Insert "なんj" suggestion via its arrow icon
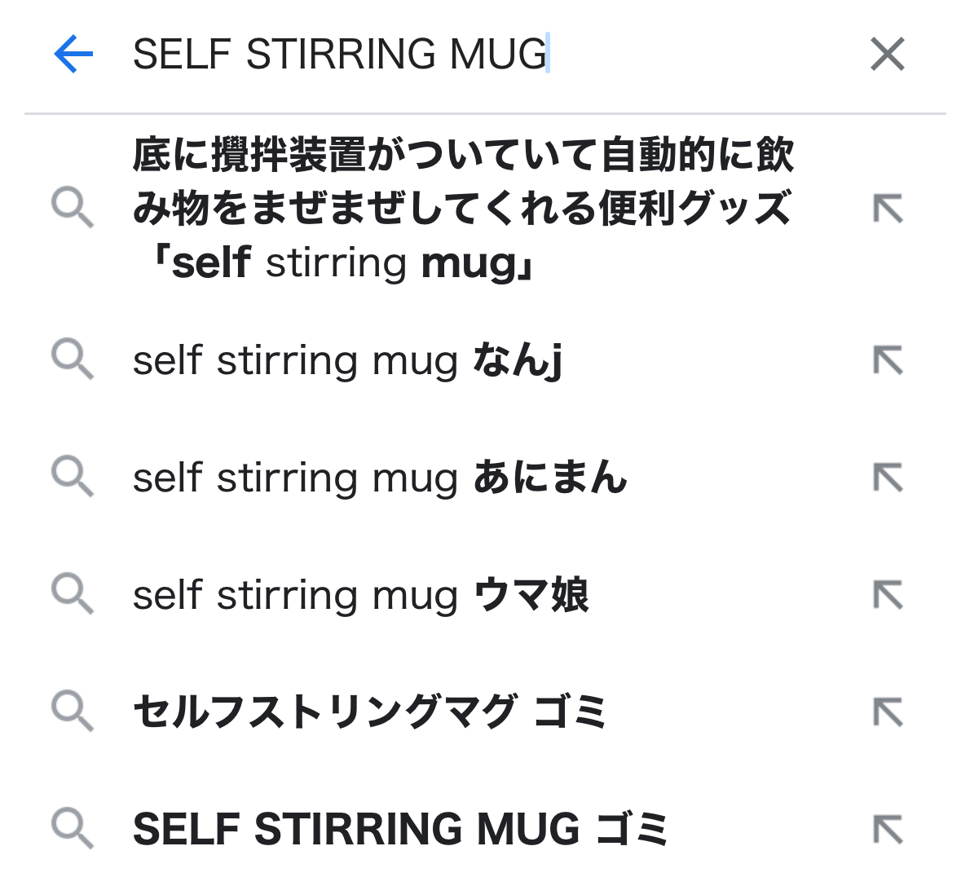 point(888,360)
